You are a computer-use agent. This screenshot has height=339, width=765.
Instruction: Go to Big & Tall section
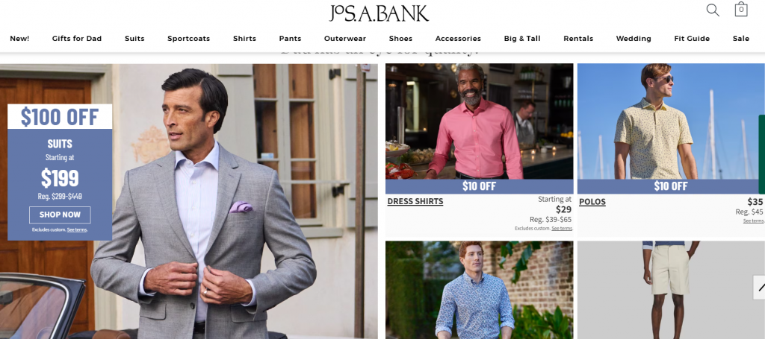[x=522, y=39]
